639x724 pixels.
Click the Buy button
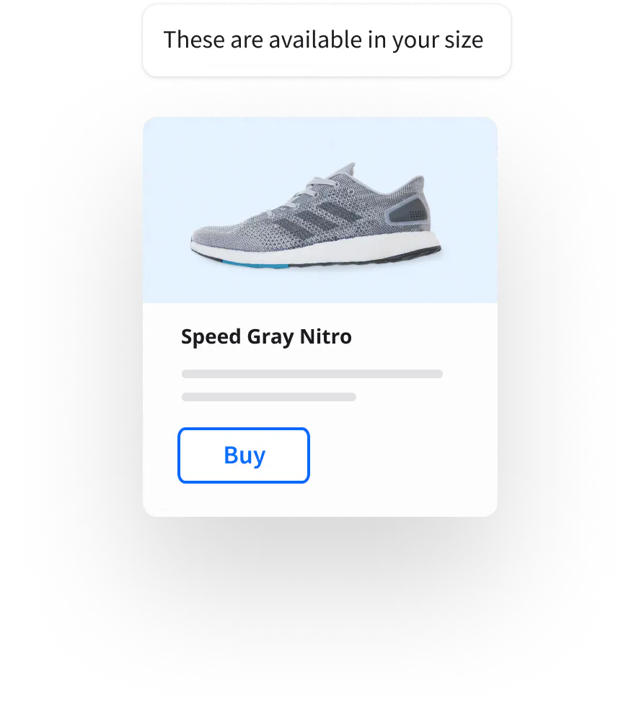(244, 455)
